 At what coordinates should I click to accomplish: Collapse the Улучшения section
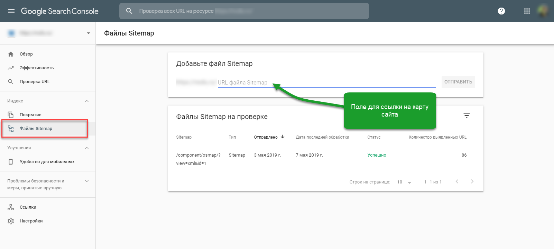coord(87,148)
